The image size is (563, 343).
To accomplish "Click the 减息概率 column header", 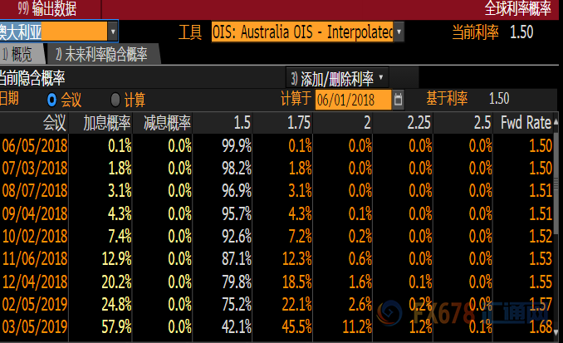I will coord(167,123).
